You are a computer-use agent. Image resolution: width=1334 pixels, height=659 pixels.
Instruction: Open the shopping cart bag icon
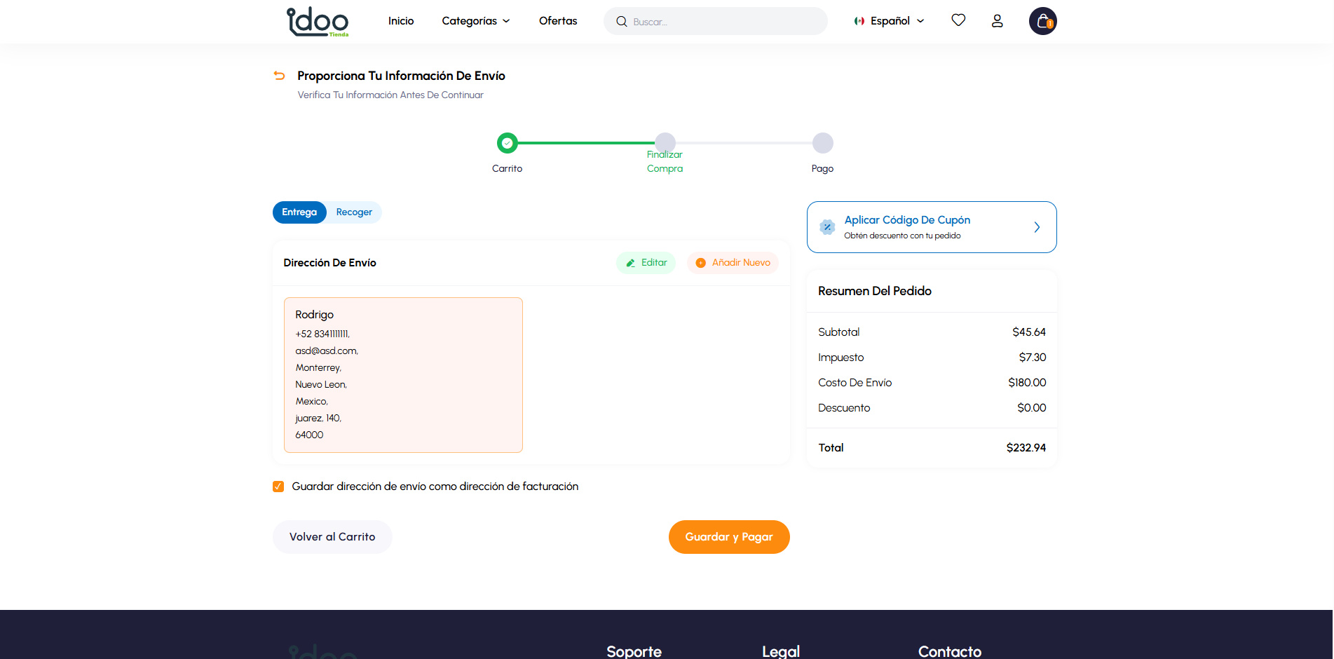1042,21
